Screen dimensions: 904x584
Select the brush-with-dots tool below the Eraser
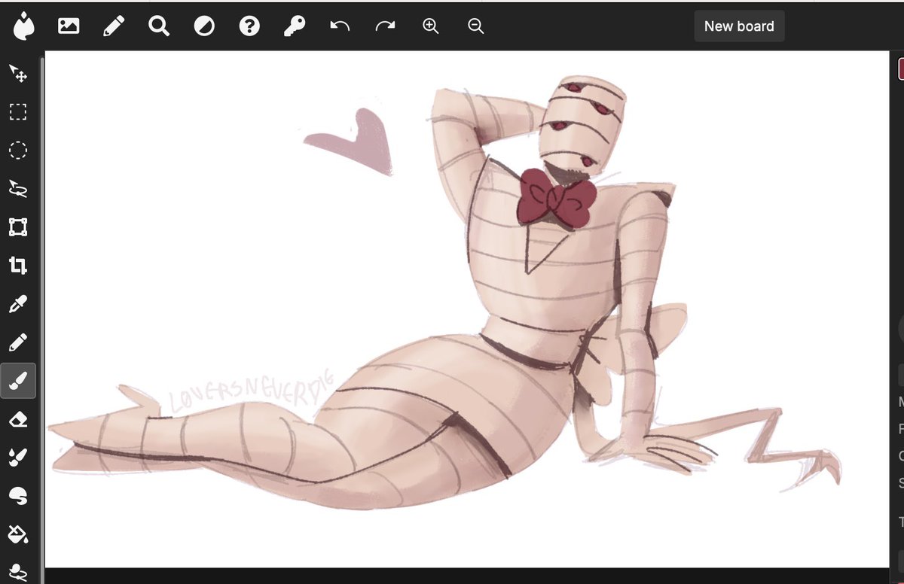pos(18,458)
